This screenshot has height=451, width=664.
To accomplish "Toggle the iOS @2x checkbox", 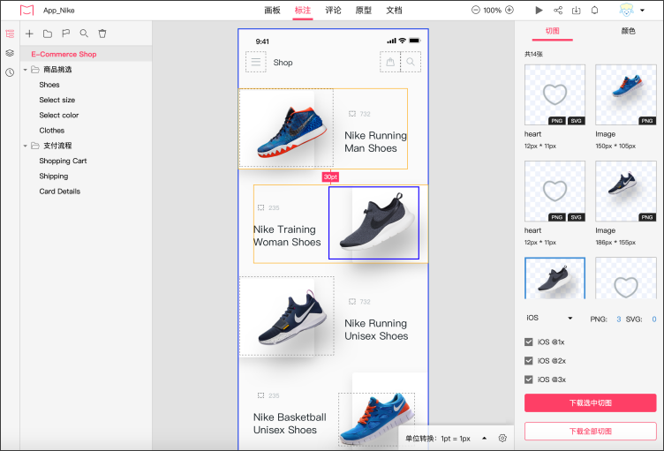I will (x=529, y=360).
